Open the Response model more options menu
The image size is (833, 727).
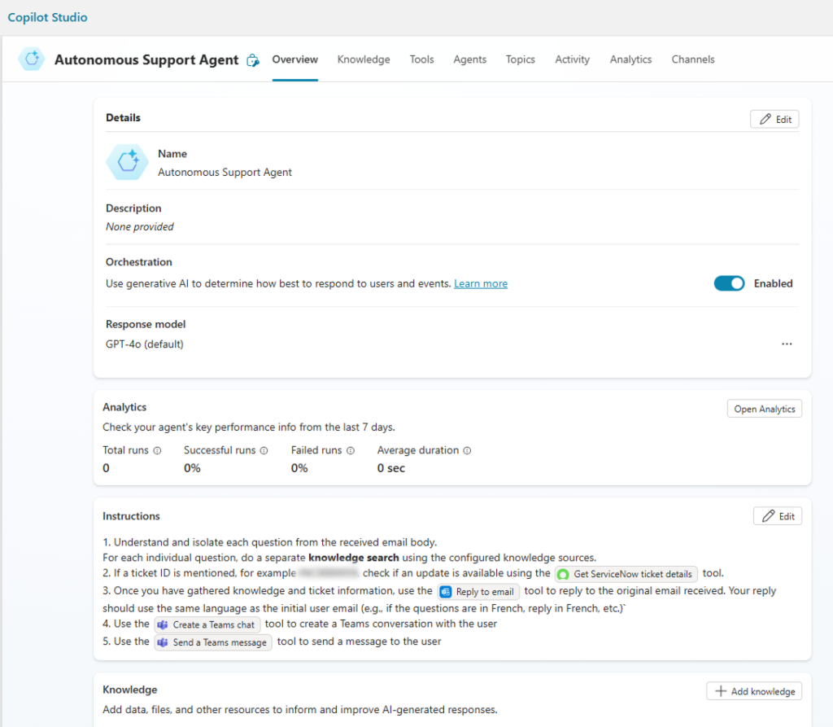787,344
